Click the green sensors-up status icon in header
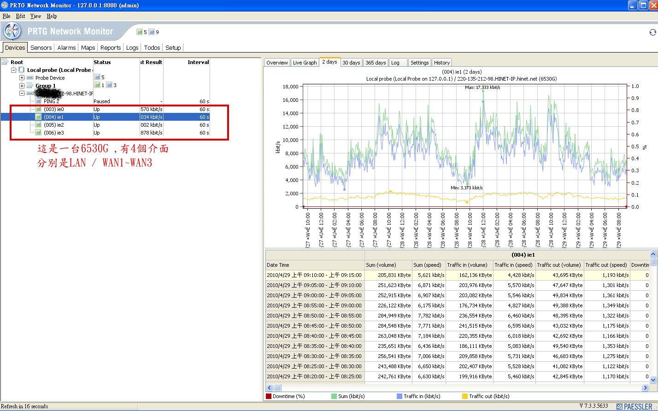Image resolution: width=658 pixels, height=411 pixels. [140, 32]
